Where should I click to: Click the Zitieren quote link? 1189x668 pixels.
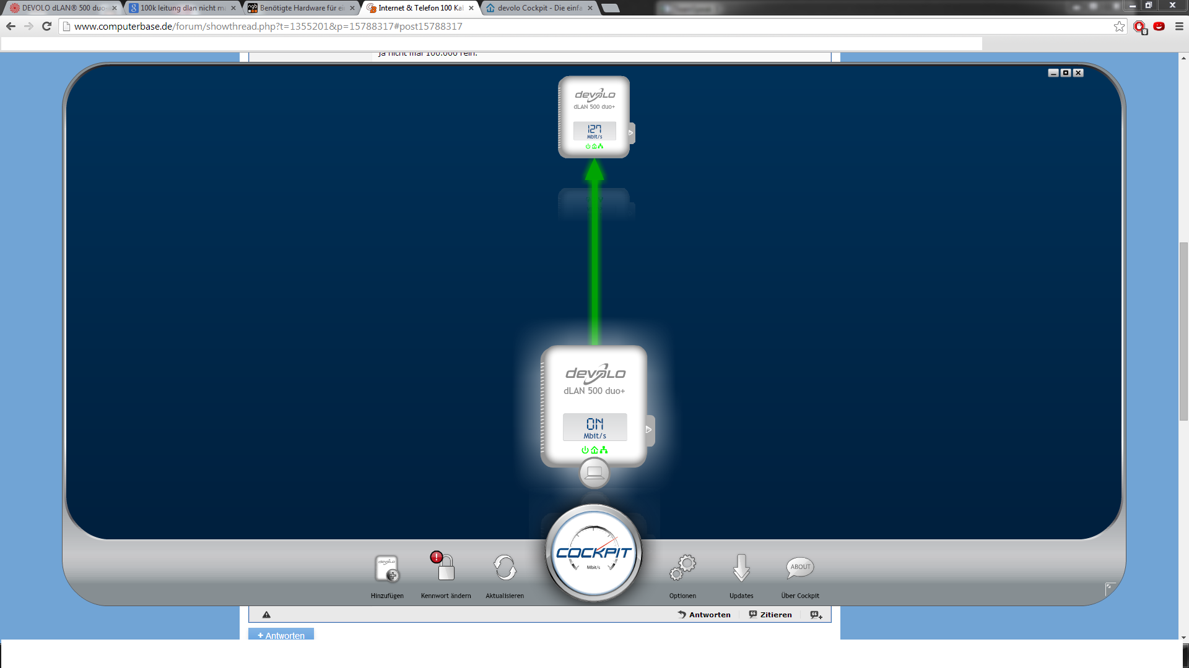pyautogui.click(x=770, y=615)
